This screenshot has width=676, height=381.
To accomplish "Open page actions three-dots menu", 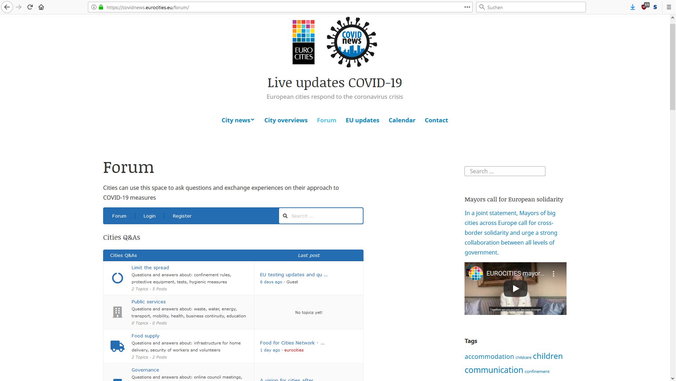I will point(467,7).
